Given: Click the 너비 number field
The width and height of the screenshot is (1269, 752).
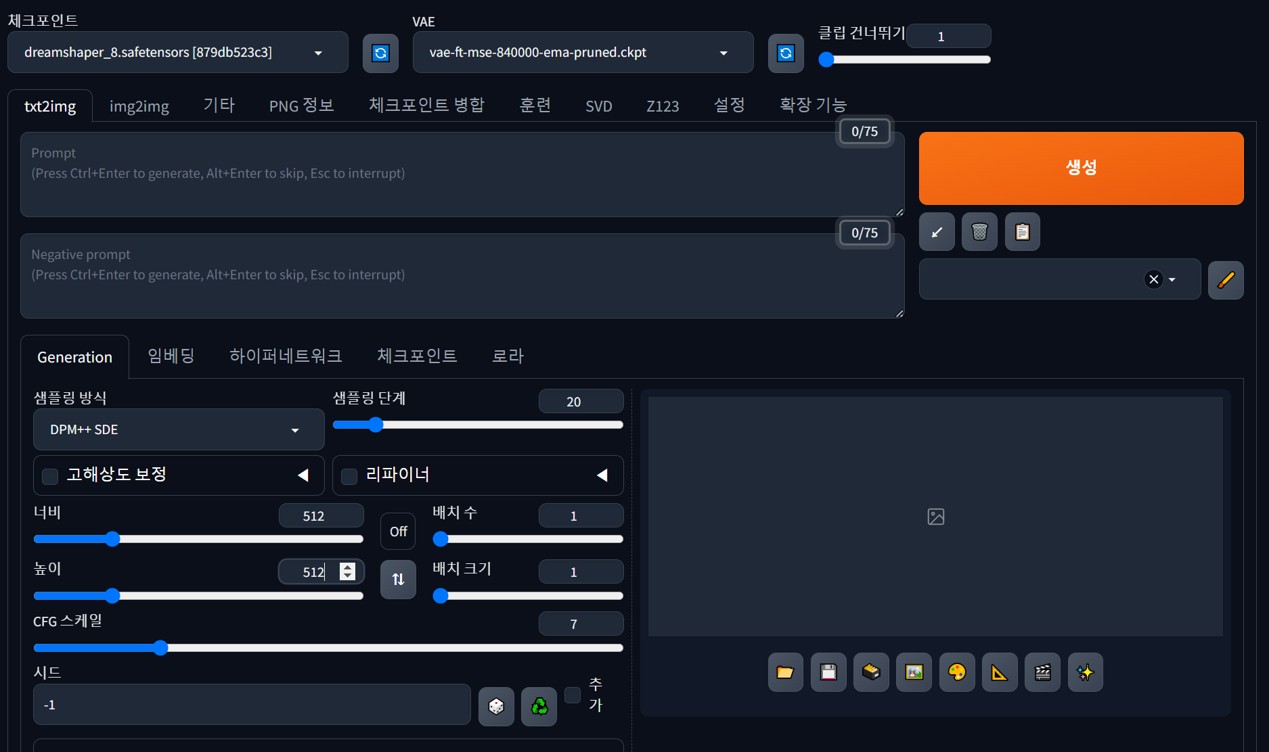Looking at the screenshot, I should click(x=321, y=515).
